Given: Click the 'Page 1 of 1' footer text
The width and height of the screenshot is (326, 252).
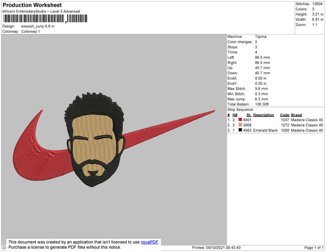Looking at the screenshot, I should point(314,248).
